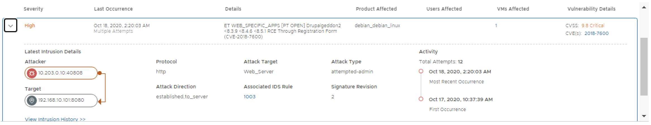Viewport: 651px width, 125px height.
Task: Click the gray location pin target icon
Action: pos(32,100)
